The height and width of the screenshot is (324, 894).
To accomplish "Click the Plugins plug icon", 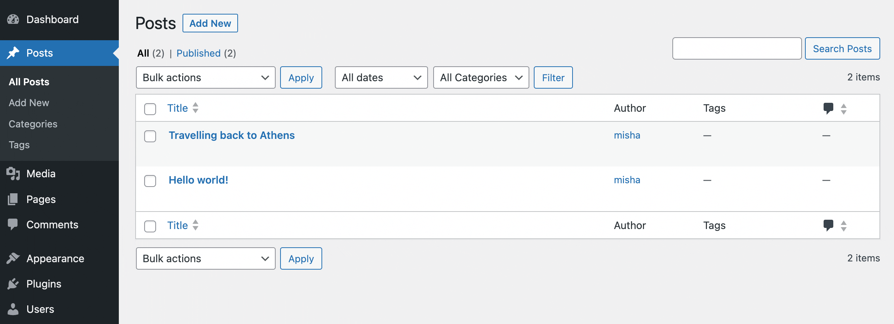I will [x=13, y=284].
